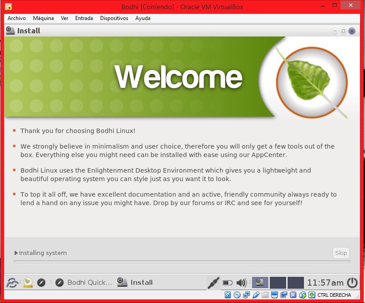Click the 11:57am clock

[325, 283]
